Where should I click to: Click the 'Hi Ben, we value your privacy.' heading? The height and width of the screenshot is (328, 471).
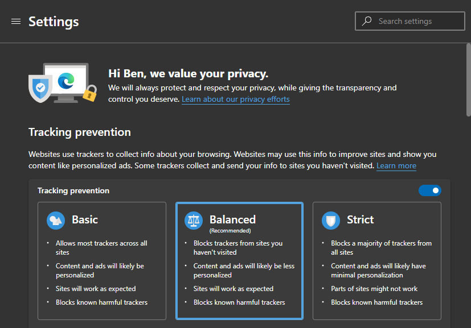pyautogui.click(x=189, y=74)
